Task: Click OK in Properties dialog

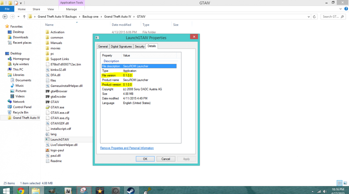Action: (x=145, y=159)
